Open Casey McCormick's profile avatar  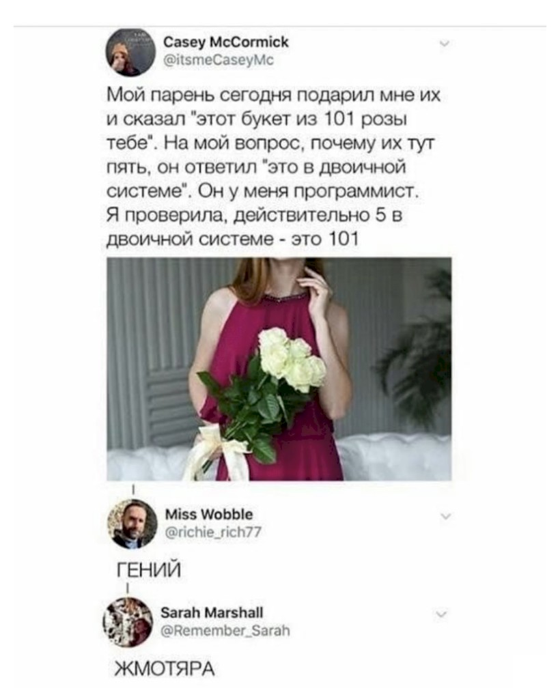coord(130,52)
